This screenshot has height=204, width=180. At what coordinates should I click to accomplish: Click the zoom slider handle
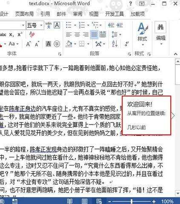pyautogui.click(x=131, y=201)
